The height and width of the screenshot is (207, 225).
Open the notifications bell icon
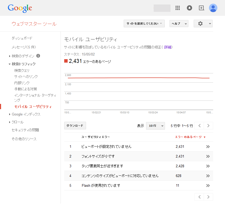(x=189, y=8)
